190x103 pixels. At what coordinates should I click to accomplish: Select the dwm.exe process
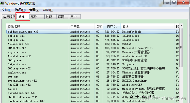(93, 77)
